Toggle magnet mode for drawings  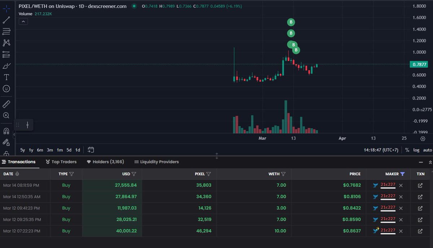[6, 131]
